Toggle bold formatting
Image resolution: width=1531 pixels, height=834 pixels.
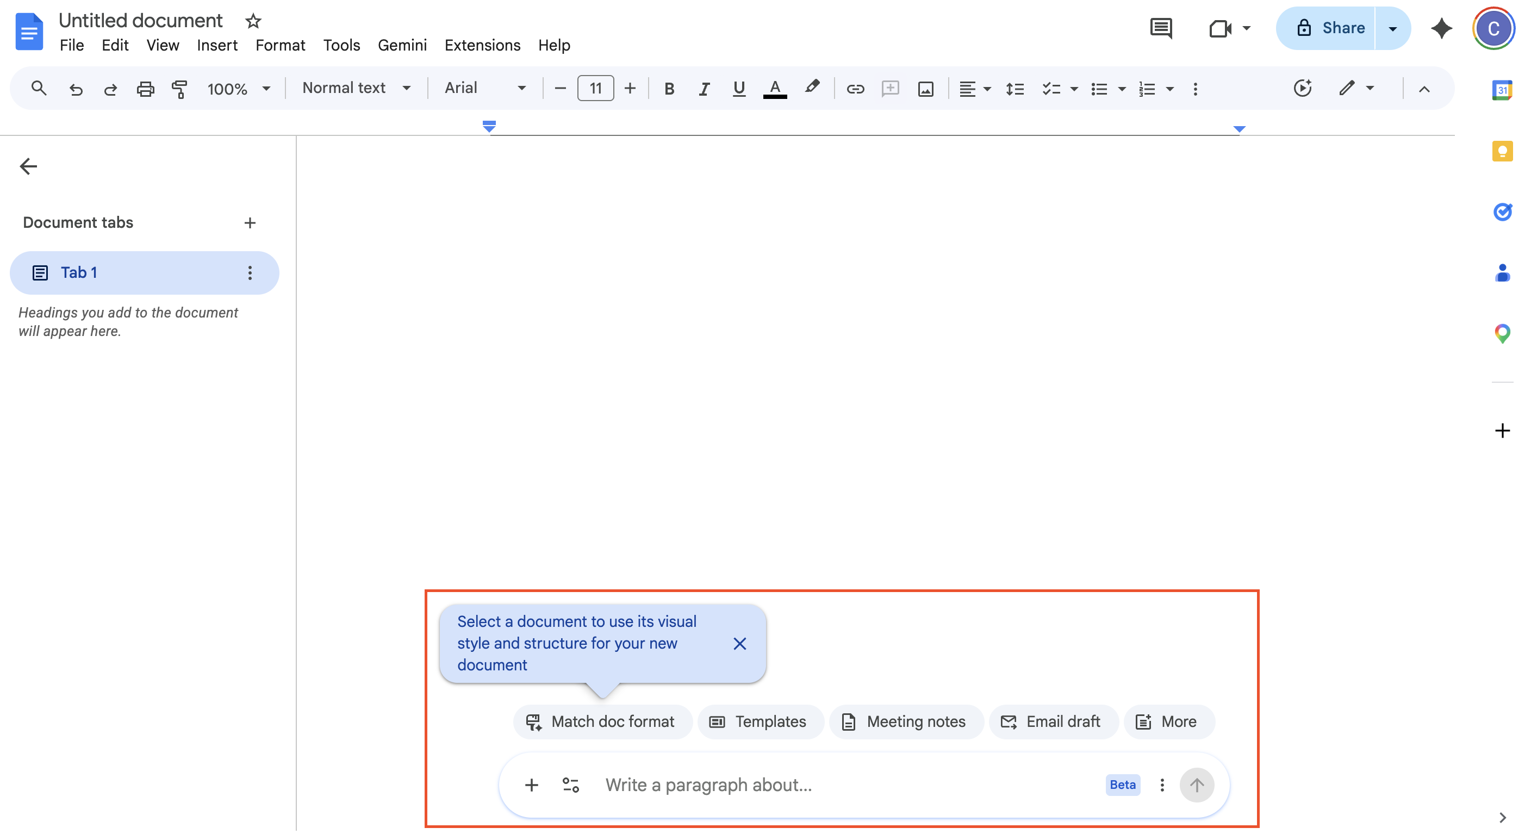[x=669, y=89]
